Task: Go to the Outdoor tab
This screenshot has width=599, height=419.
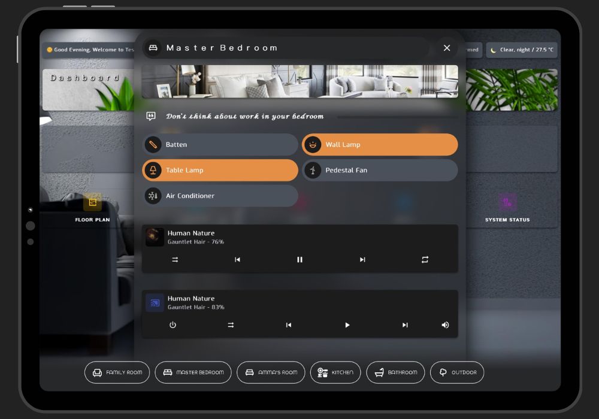Action: 457,372
